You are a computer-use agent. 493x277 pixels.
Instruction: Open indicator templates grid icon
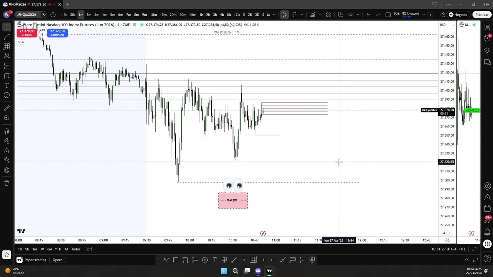[x=329, y=15]
